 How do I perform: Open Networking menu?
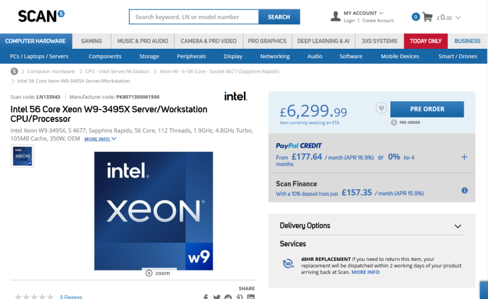click(x=275, y=56)
